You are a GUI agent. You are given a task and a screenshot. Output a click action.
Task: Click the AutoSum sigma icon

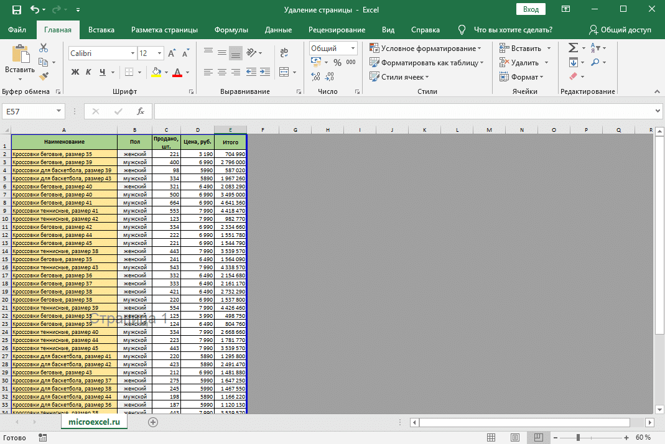pos(573,48)
